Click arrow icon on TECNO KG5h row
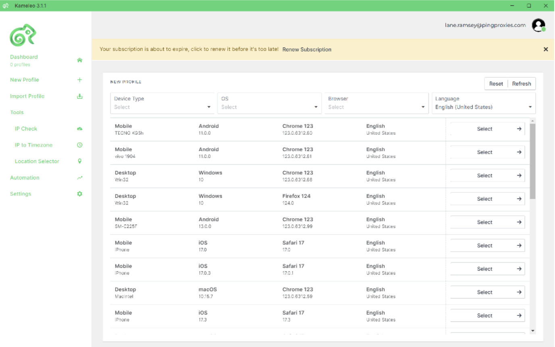The image size is (555, 347). tap(519, 129)
